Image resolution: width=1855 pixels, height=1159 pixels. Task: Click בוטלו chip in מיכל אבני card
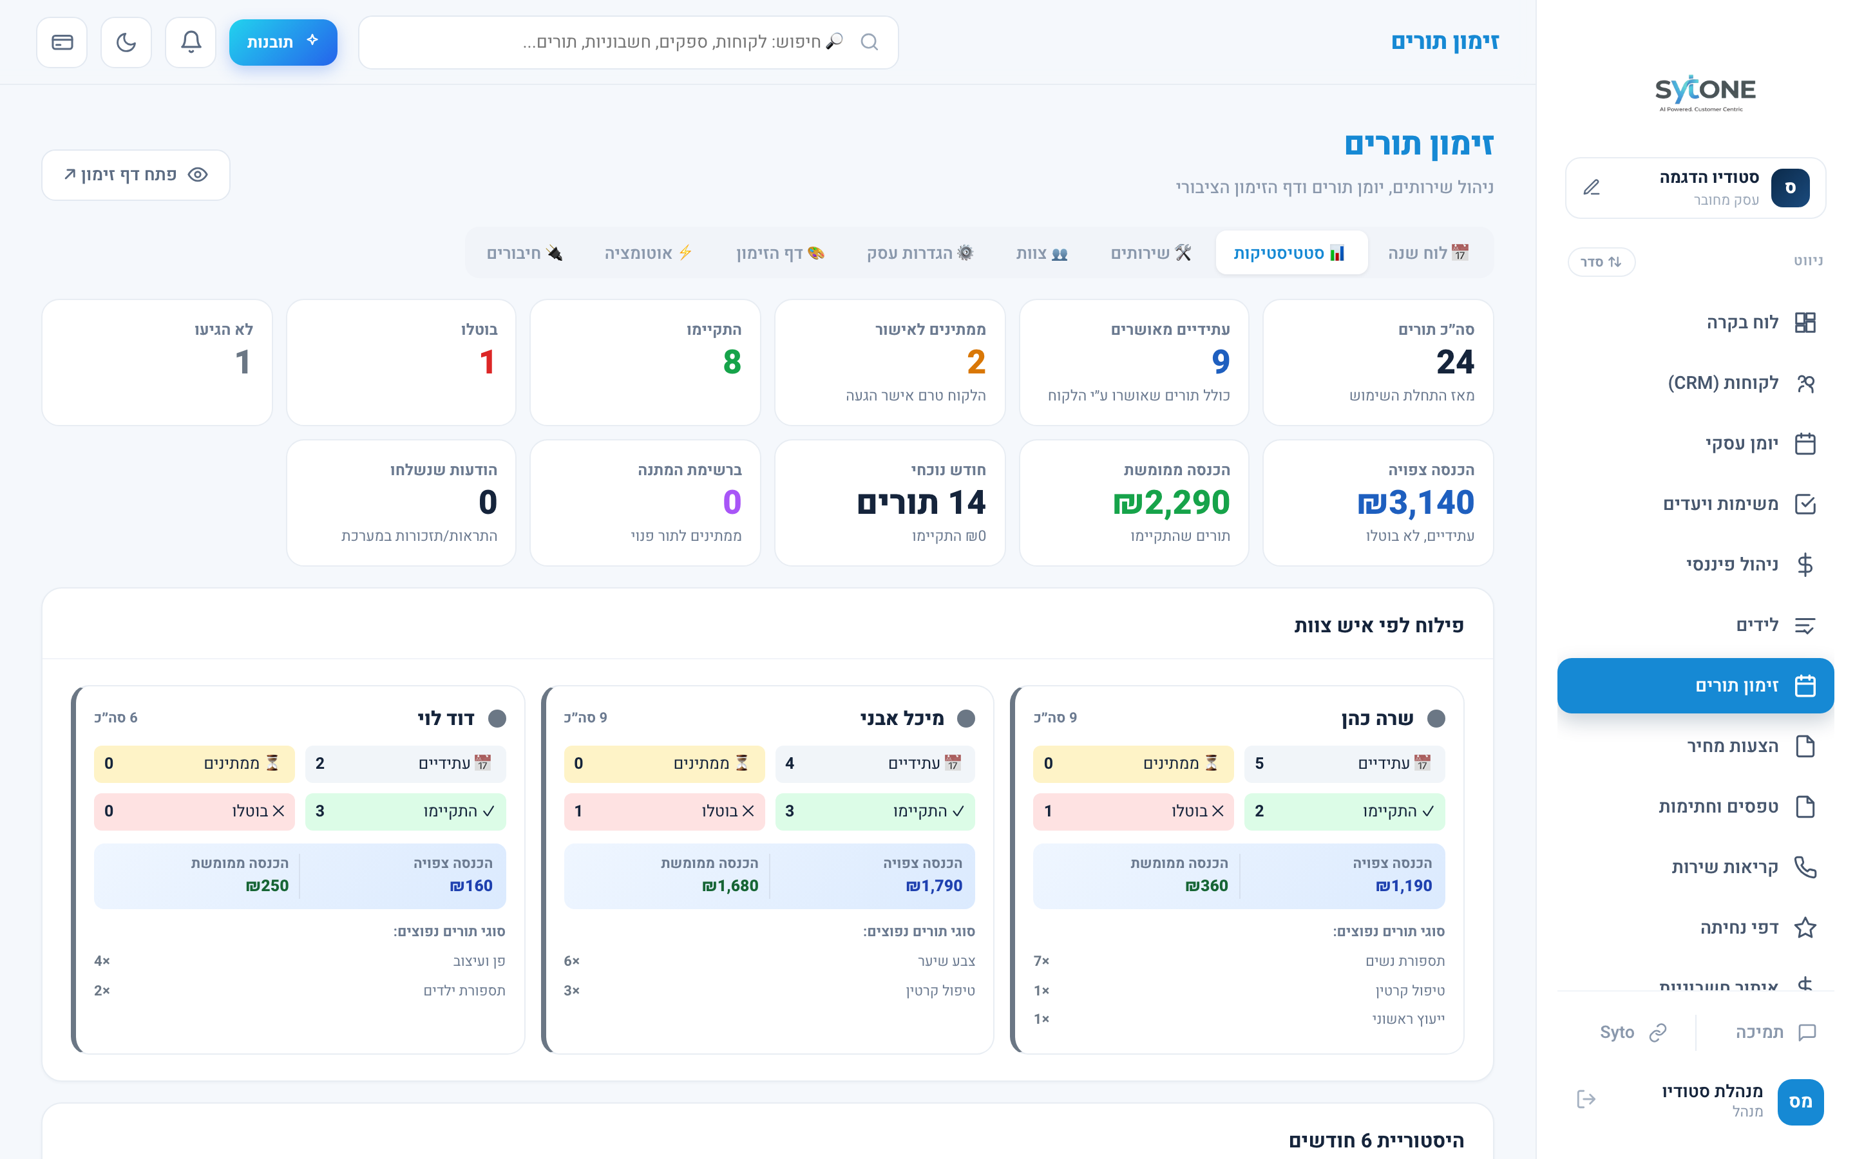coord(664,811)
